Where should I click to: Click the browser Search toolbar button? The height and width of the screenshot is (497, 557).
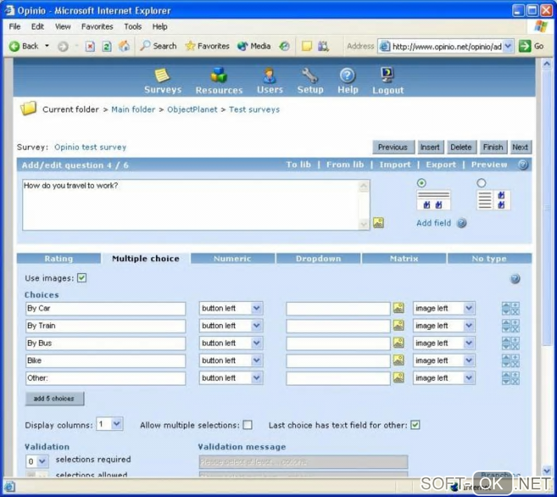tap(158, 46)
